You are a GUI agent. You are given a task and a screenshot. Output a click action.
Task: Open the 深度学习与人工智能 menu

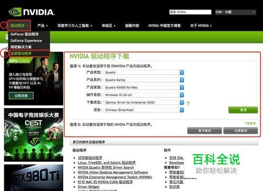point(75,26)
